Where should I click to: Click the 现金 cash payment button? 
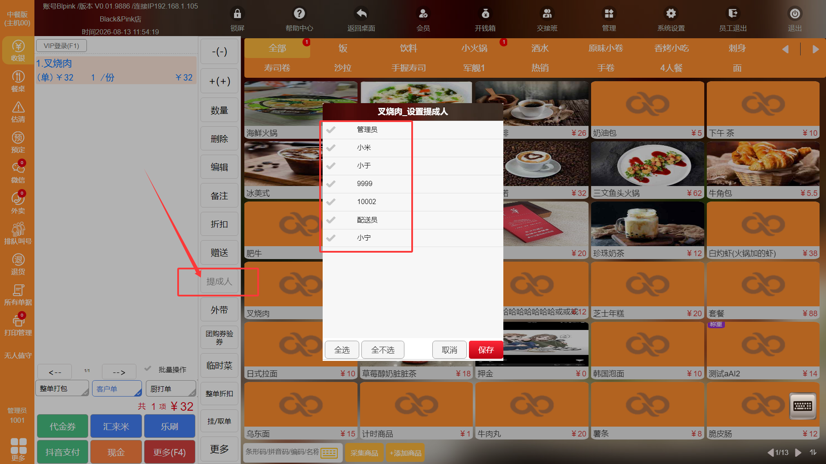click(x=116, y=452)
